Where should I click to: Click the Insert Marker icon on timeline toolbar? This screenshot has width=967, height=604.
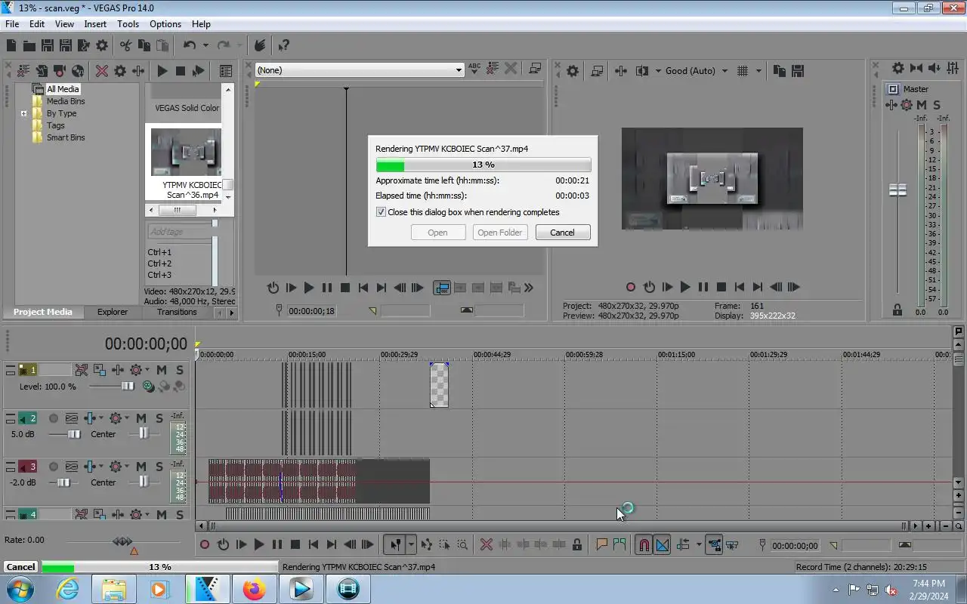point(601,544)
